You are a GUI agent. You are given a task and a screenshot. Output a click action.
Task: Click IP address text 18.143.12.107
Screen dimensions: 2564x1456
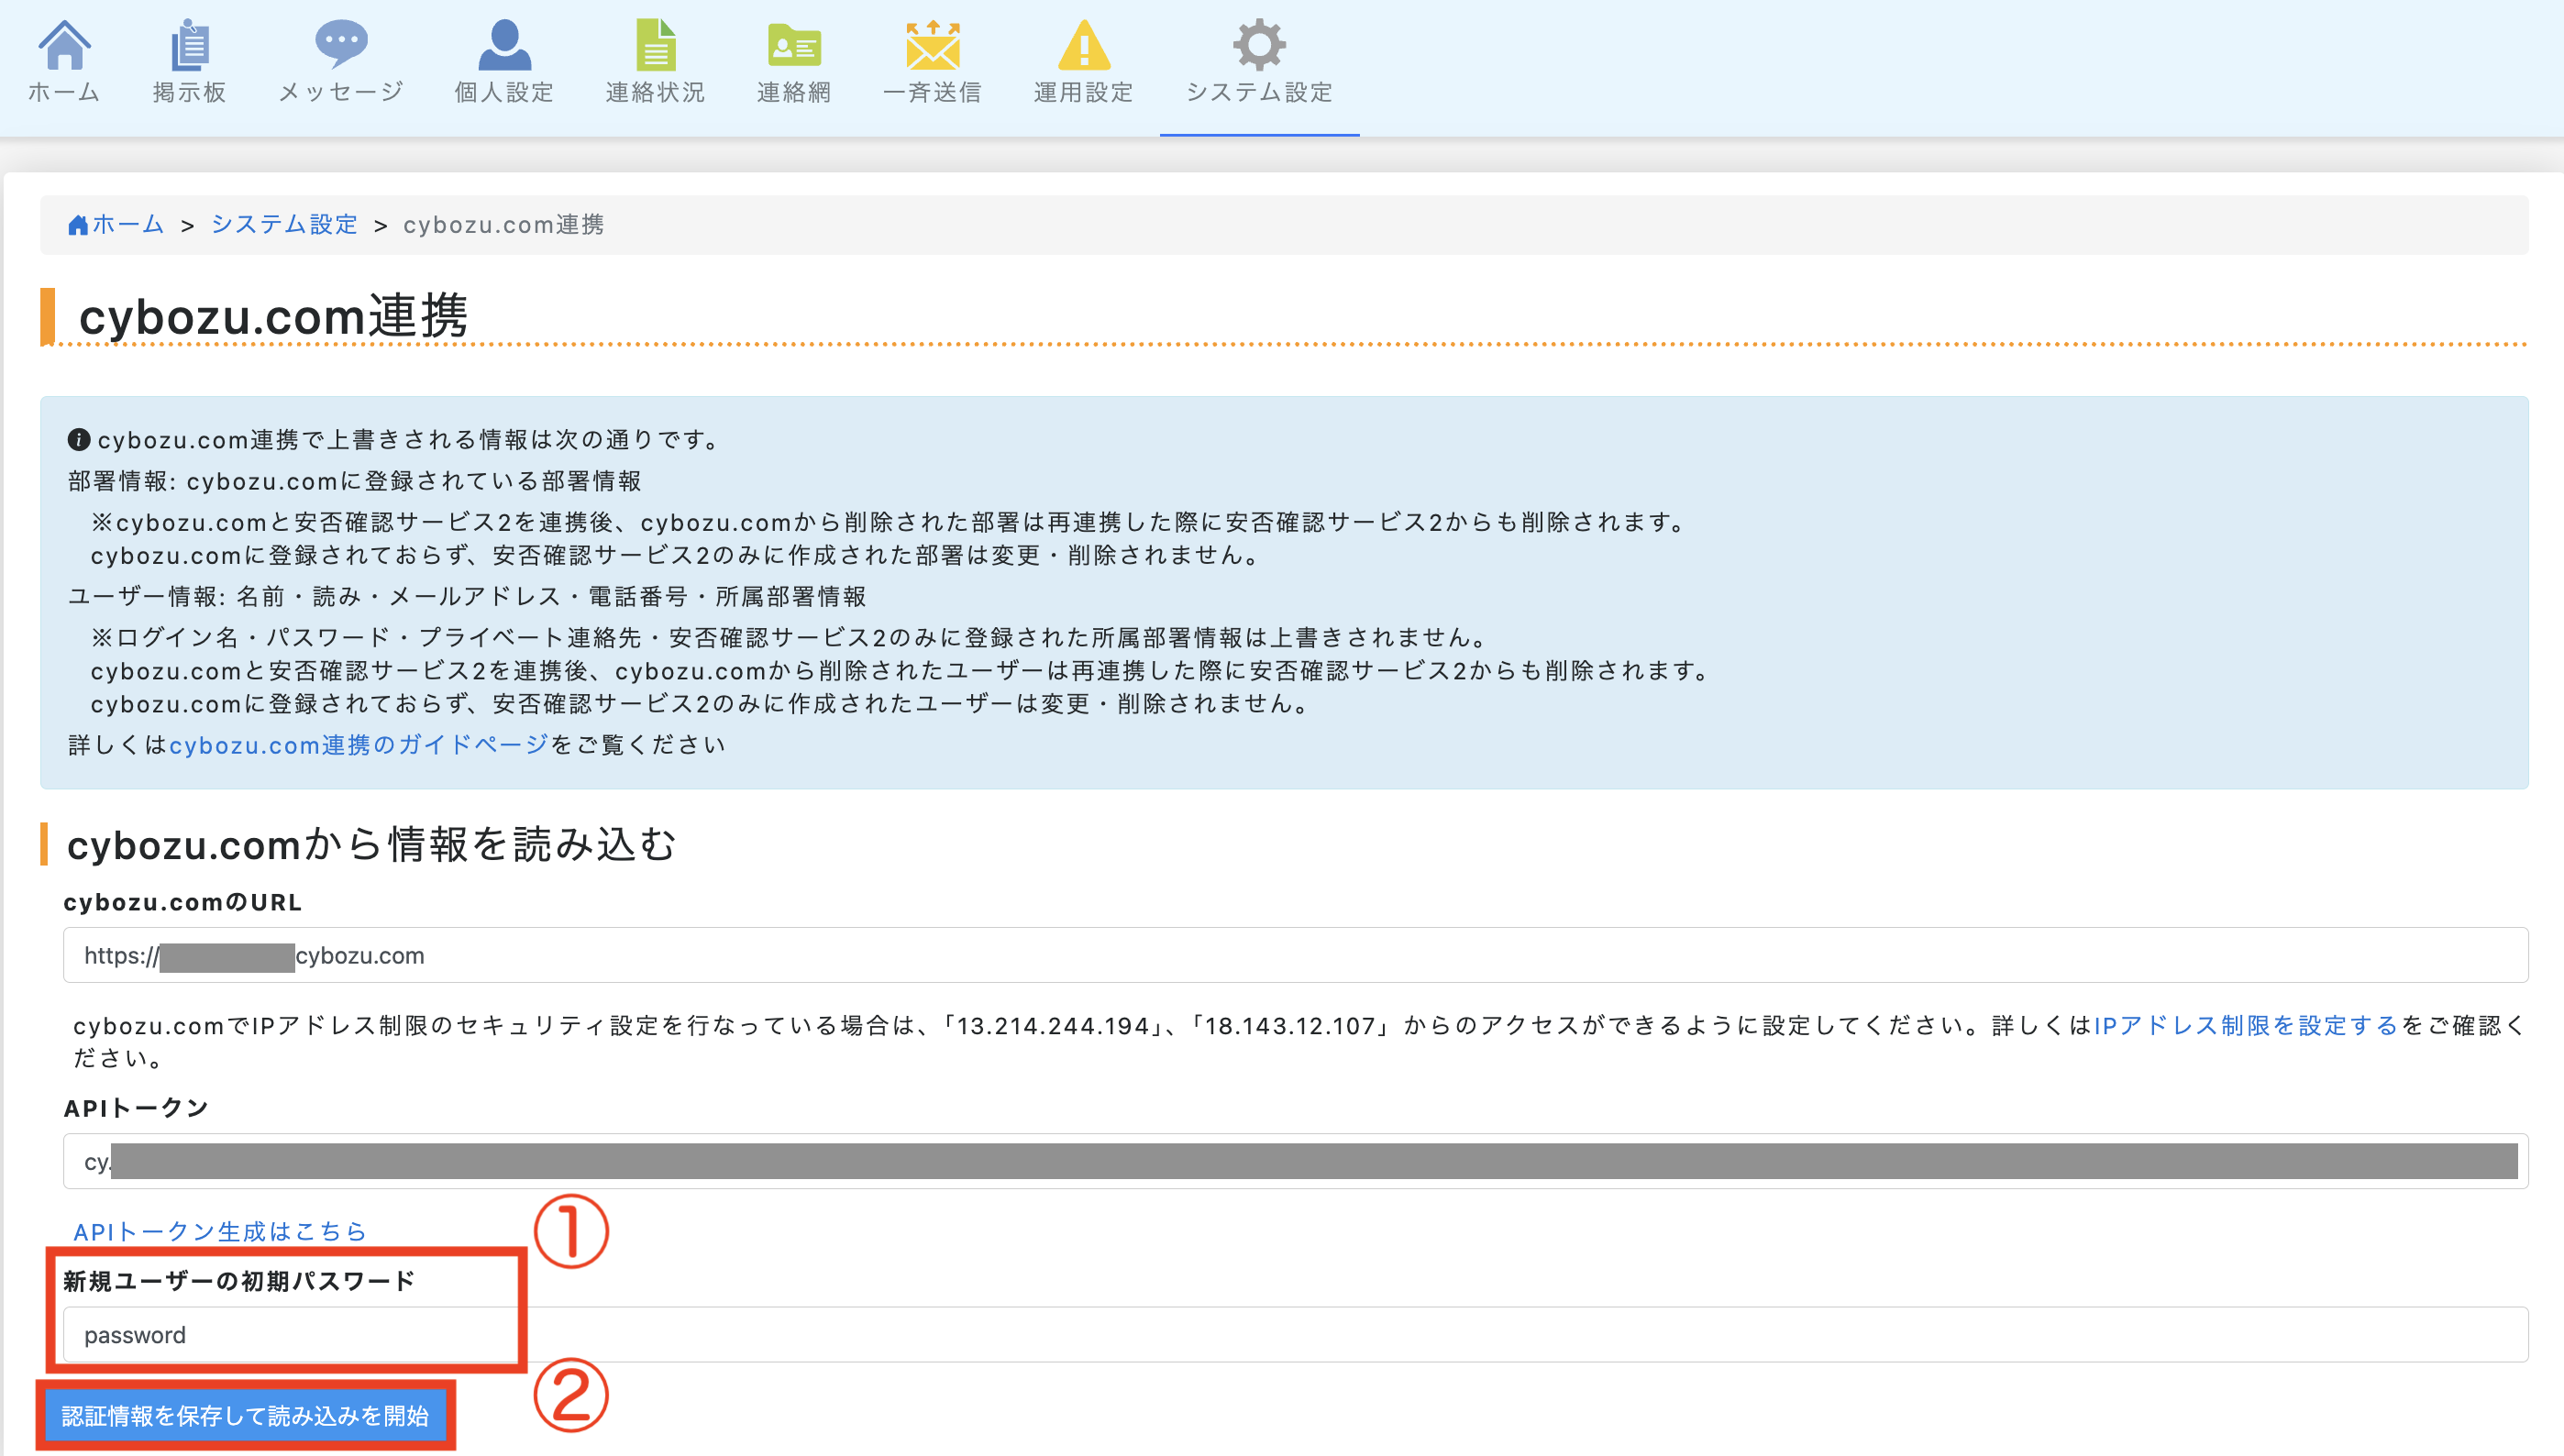[1290, 1025]
